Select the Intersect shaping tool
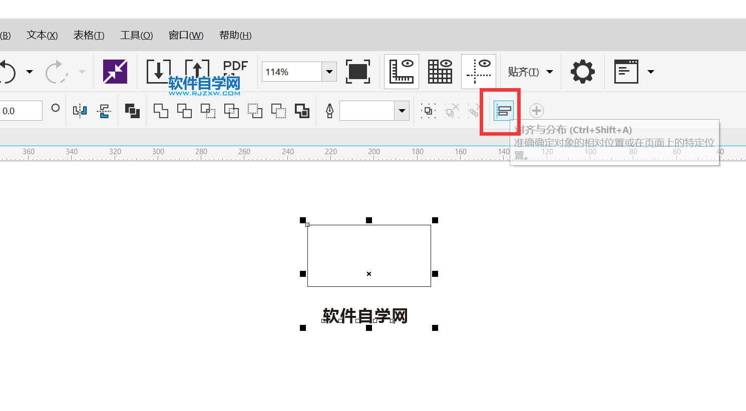746x411 pixels. 208,111
